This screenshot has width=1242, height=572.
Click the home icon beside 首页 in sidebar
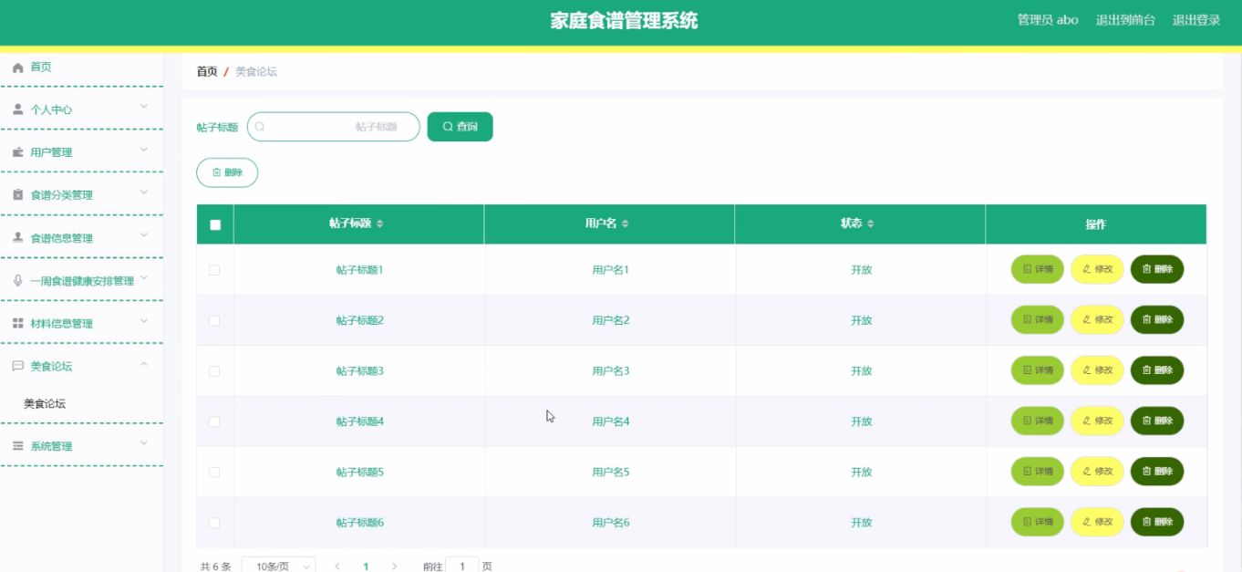pos(17,68)
